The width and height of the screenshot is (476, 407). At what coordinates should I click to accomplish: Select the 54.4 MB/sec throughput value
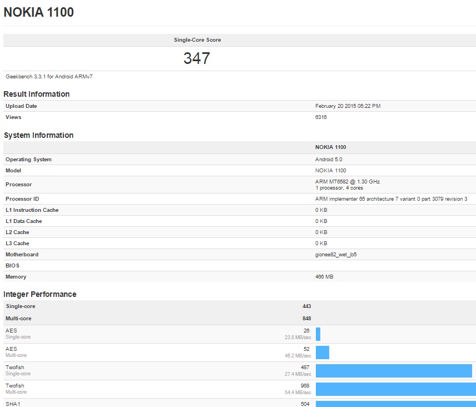298,393
